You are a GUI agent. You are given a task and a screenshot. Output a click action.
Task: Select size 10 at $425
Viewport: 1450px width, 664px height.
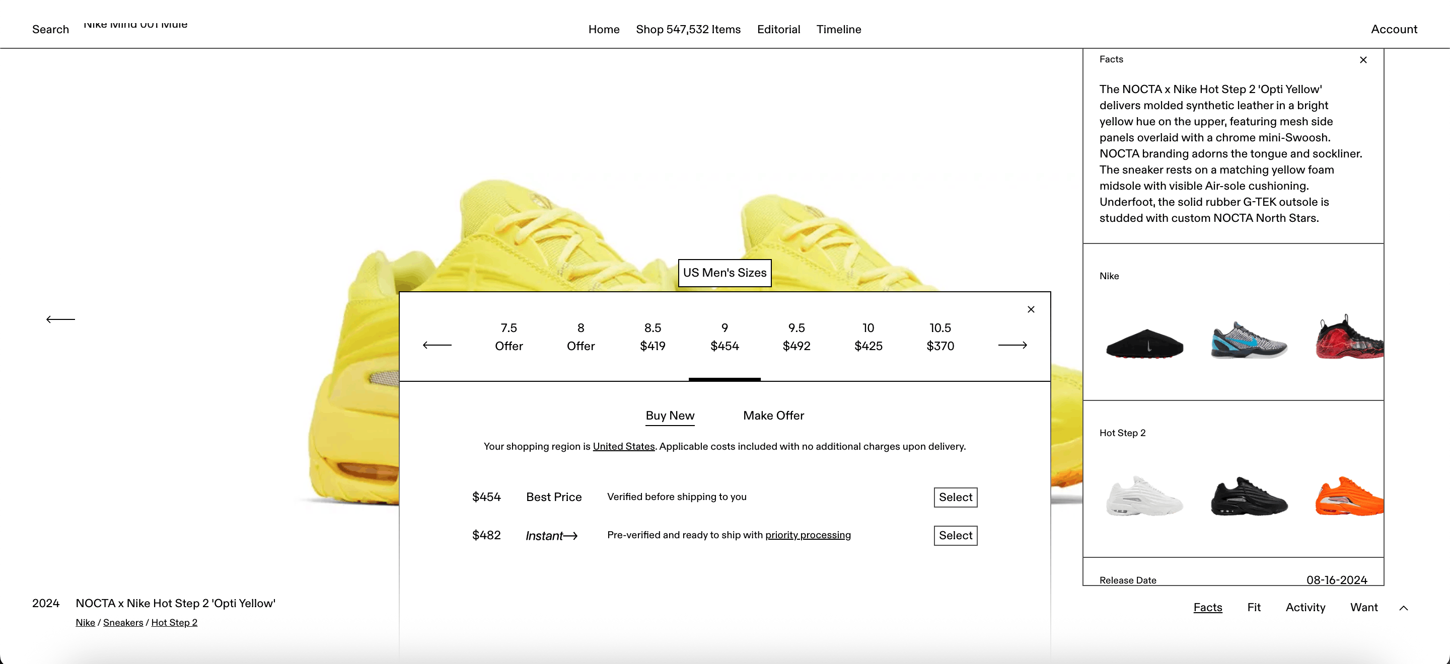(x=868, y=337)
